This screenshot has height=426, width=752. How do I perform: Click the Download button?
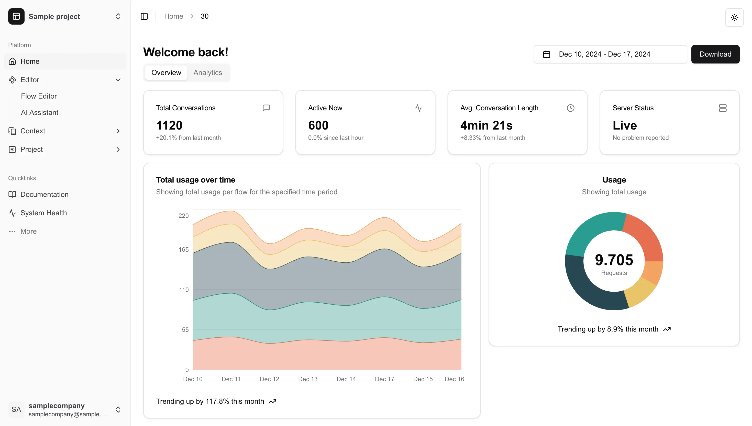click(715, 54)
